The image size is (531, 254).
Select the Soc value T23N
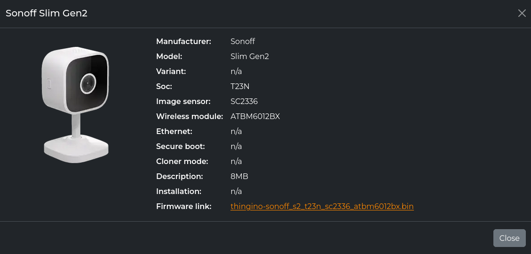[x=240, y=86]
